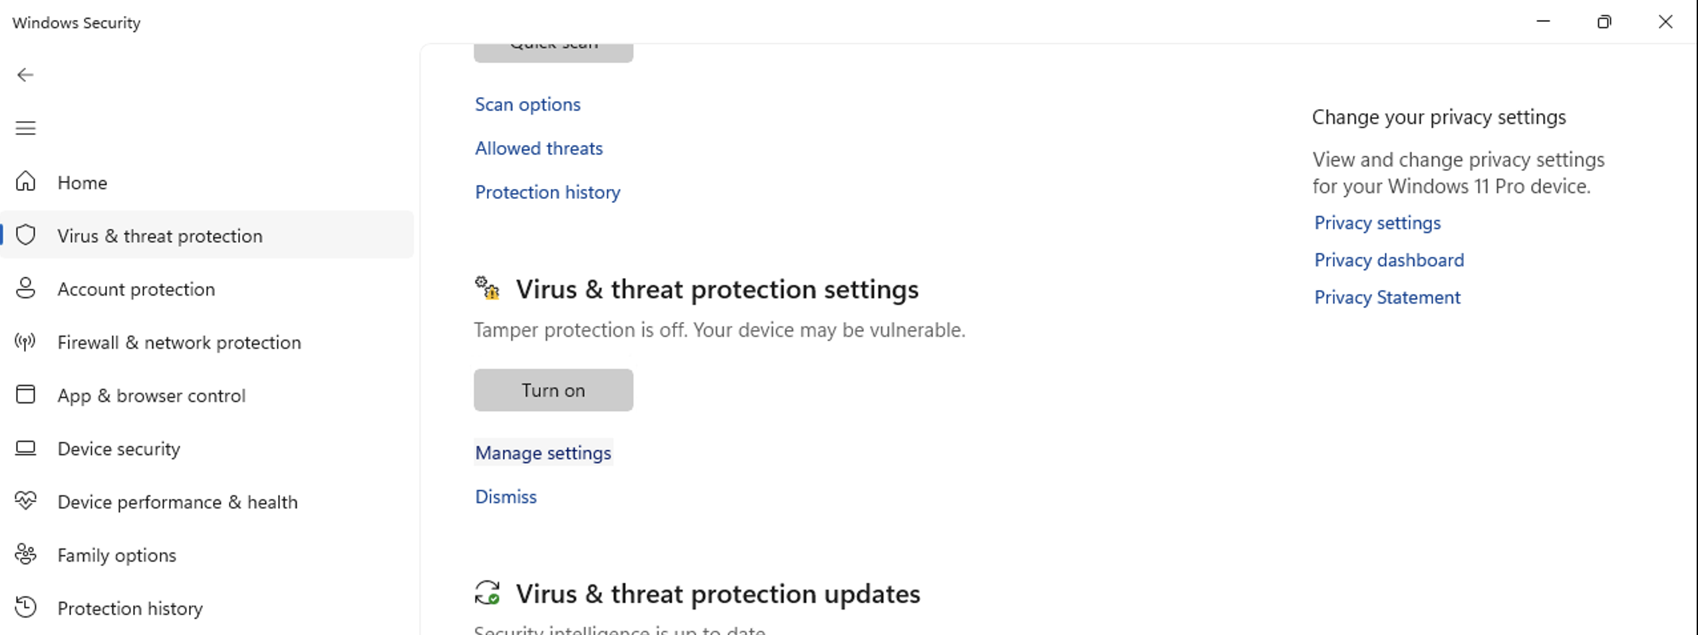Click the Account protection person icon

pyautogui.click(x=25, y=288)
